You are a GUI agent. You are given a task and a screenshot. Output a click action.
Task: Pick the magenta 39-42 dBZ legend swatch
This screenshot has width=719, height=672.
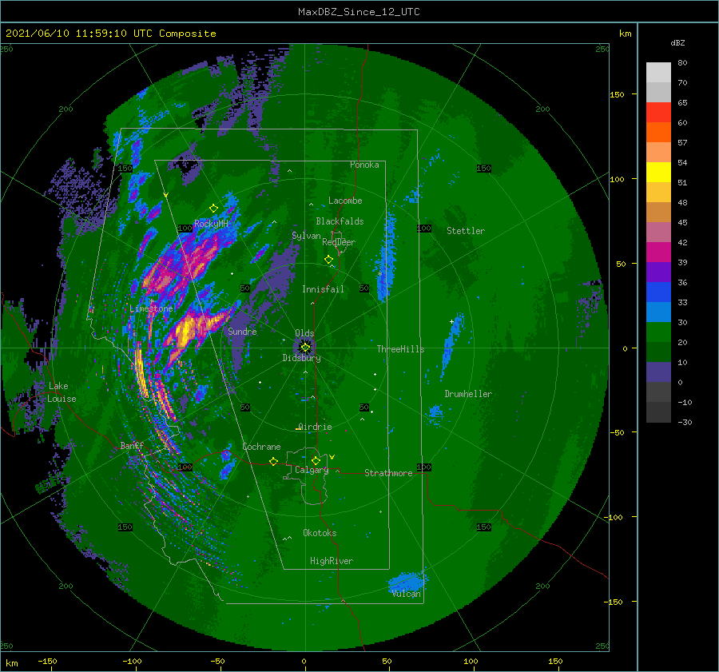coord(658,252)
